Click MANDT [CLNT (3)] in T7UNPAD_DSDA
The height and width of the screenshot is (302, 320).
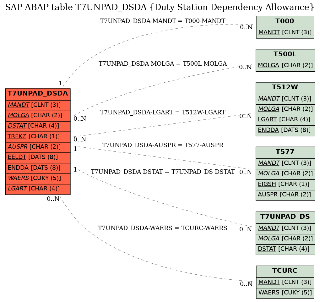(38, 105)
